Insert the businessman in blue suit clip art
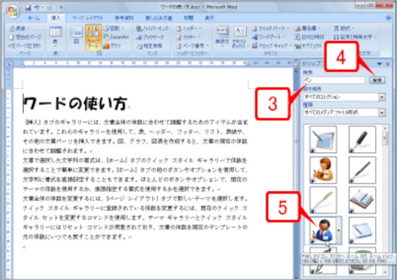This screenshot has height=280, width=397. click(x=322, y=230)
